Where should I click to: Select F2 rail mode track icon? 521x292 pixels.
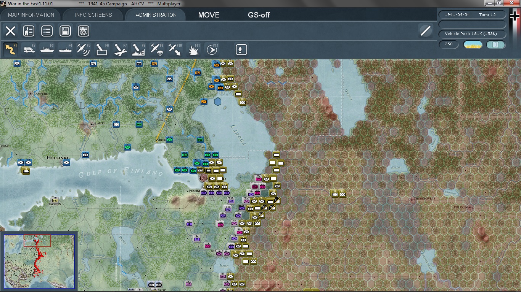pos(29,49)
